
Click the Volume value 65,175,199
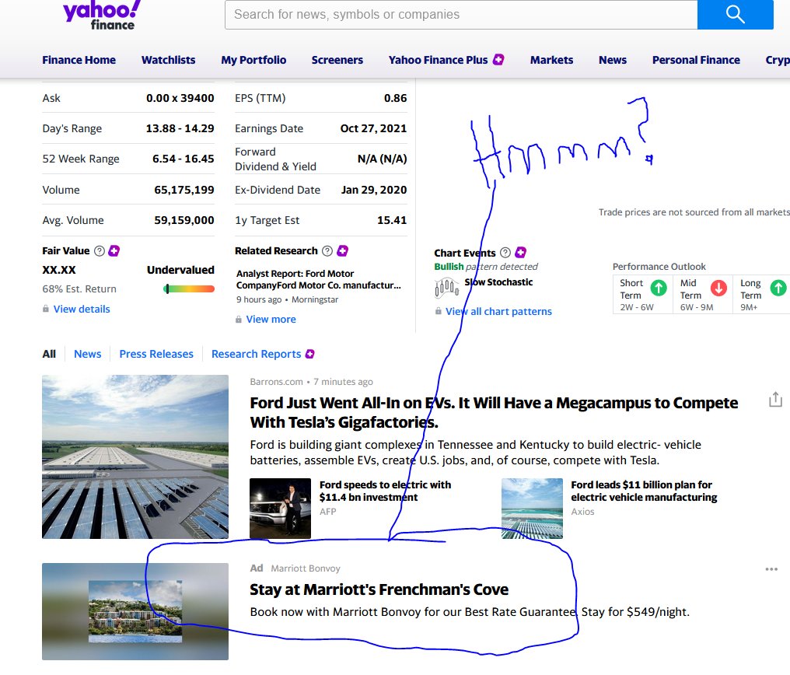(184, 190)
